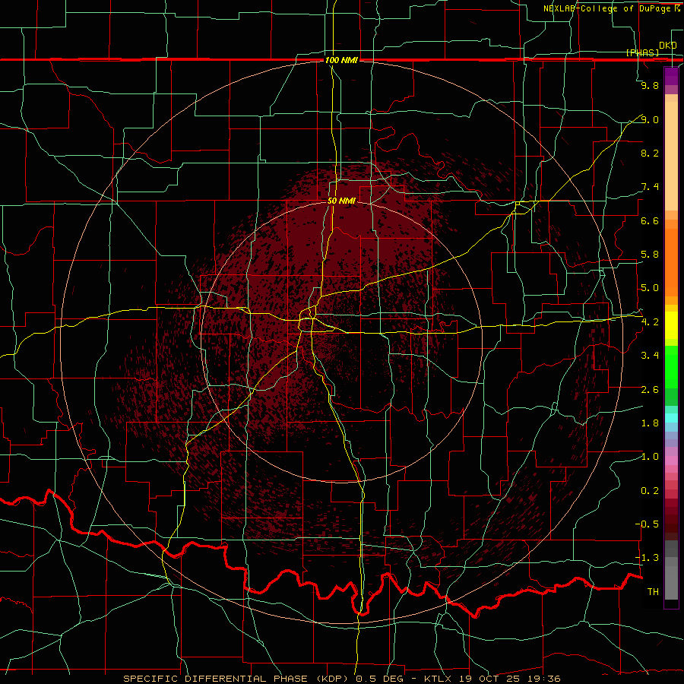This screenshot has height=684, width=684.
Task: Click the 4.2 color scale value
Action: [x=650, y=322]
